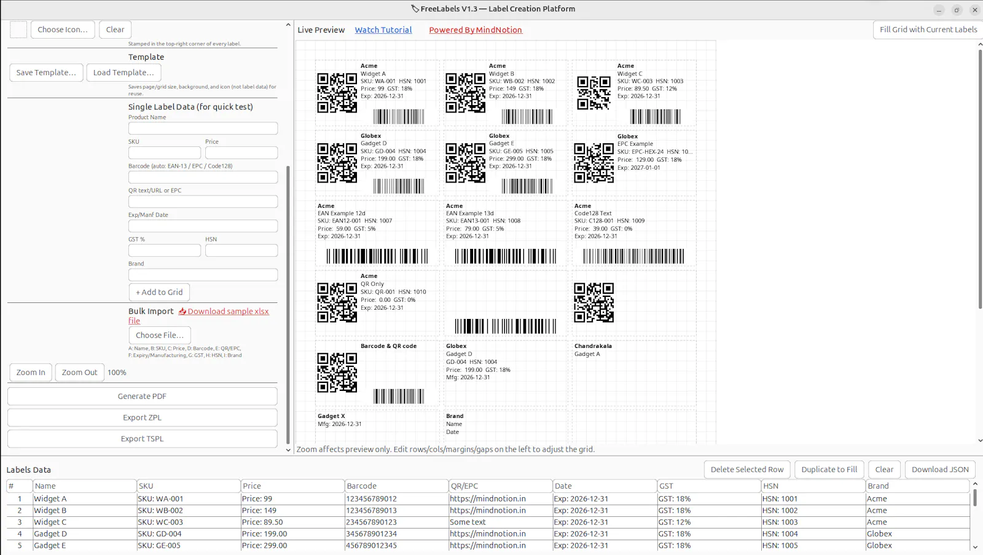Screen dimensions: 983x555
Task: Select the 'Widget A' table cell
Action: point(84,499)
